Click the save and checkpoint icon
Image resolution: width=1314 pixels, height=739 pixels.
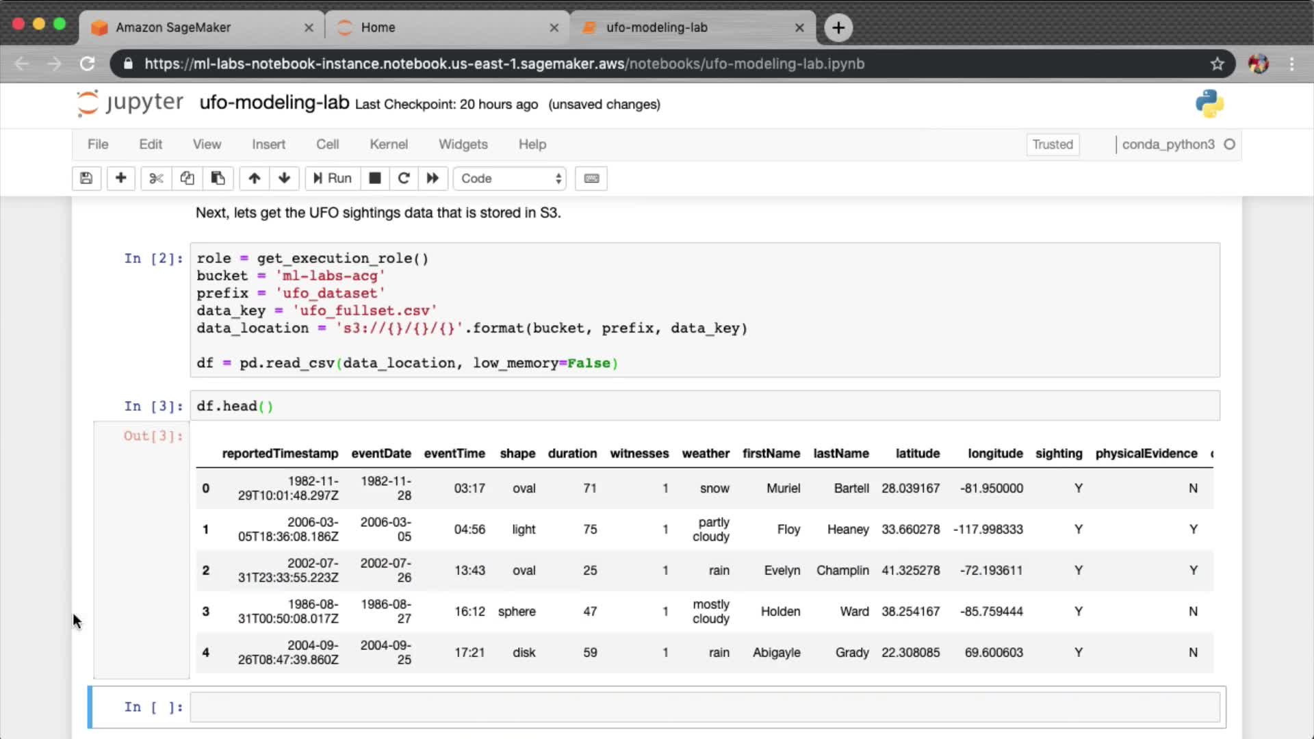[86, 179]
